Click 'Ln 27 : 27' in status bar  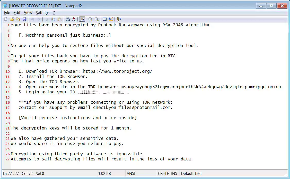pos(11,173)
